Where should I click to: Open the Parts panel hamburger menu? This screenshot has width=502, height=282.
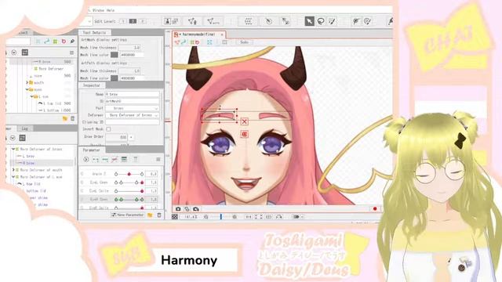(x=71, y=52)
